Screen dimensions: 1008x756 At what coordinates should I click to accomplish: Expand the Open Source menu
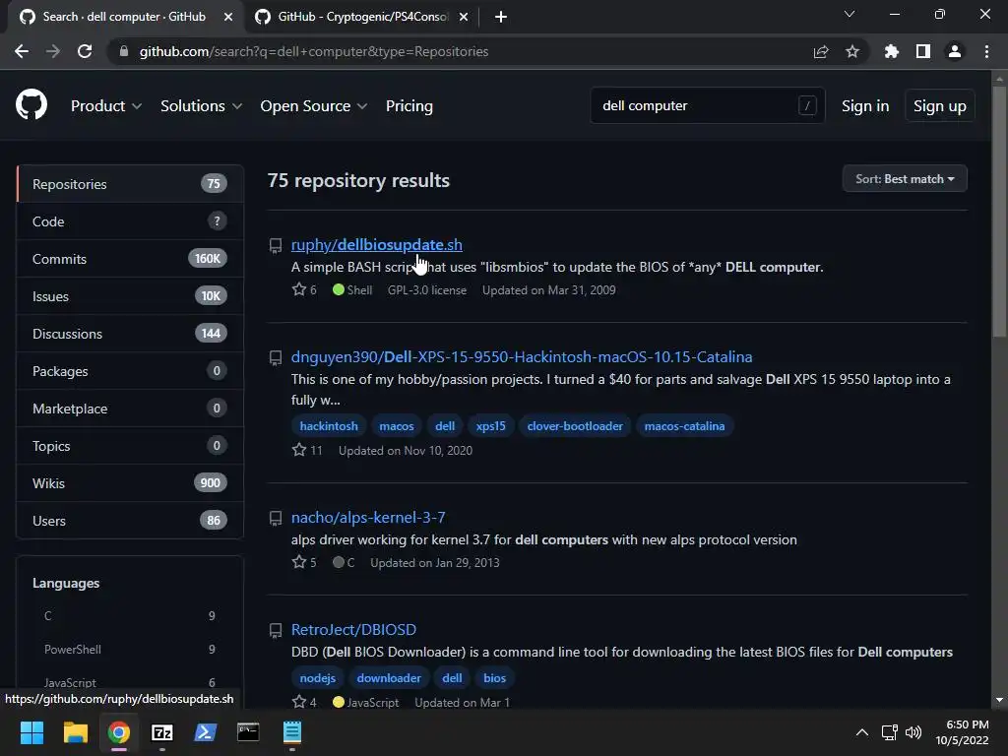coord(314,106)
